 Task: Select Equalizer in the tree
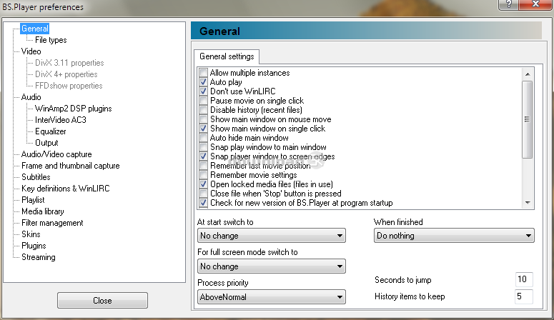(51, 131)
